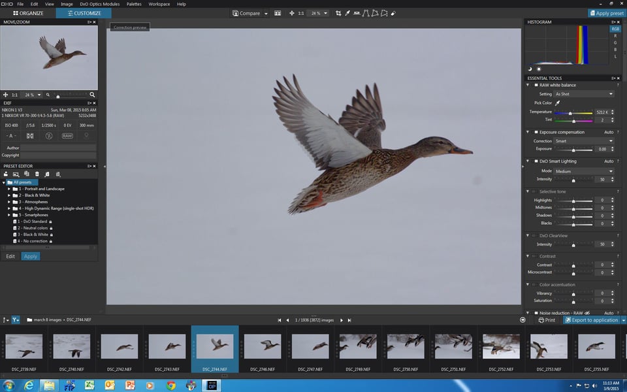Viewport: 627px width, 392px height.
Task: Open Google Chrome from the taskbar
Action: click(x=171, y=385)
